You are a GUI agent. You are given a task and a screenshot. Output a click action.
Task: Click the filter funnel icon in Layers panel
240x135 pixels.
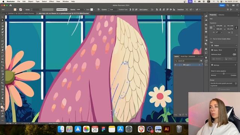[201, 61]
